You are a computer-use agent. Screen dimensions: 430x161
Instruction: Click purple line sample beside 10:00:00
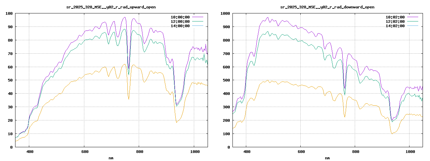[x=198, y=17]
